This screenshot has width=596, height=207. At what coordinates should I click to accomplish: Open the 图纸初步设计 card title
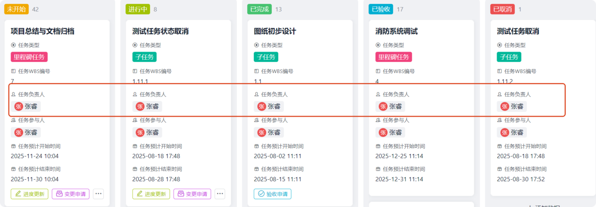click(275, 31)
